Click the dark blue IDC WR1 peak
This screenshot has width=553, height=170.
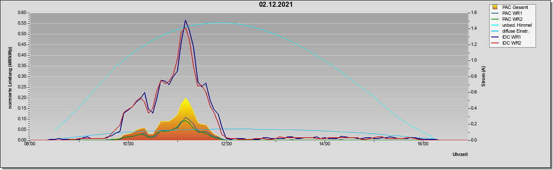tap(185, 21)
